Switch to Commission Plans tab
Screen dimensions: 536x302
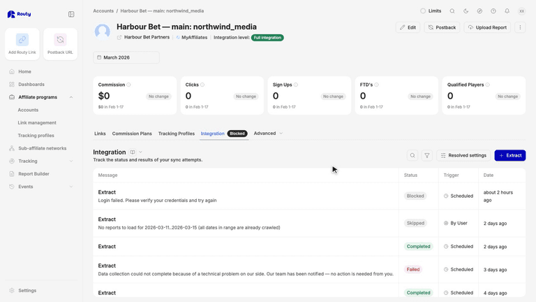pyautogui.click(x=132, y=134)
